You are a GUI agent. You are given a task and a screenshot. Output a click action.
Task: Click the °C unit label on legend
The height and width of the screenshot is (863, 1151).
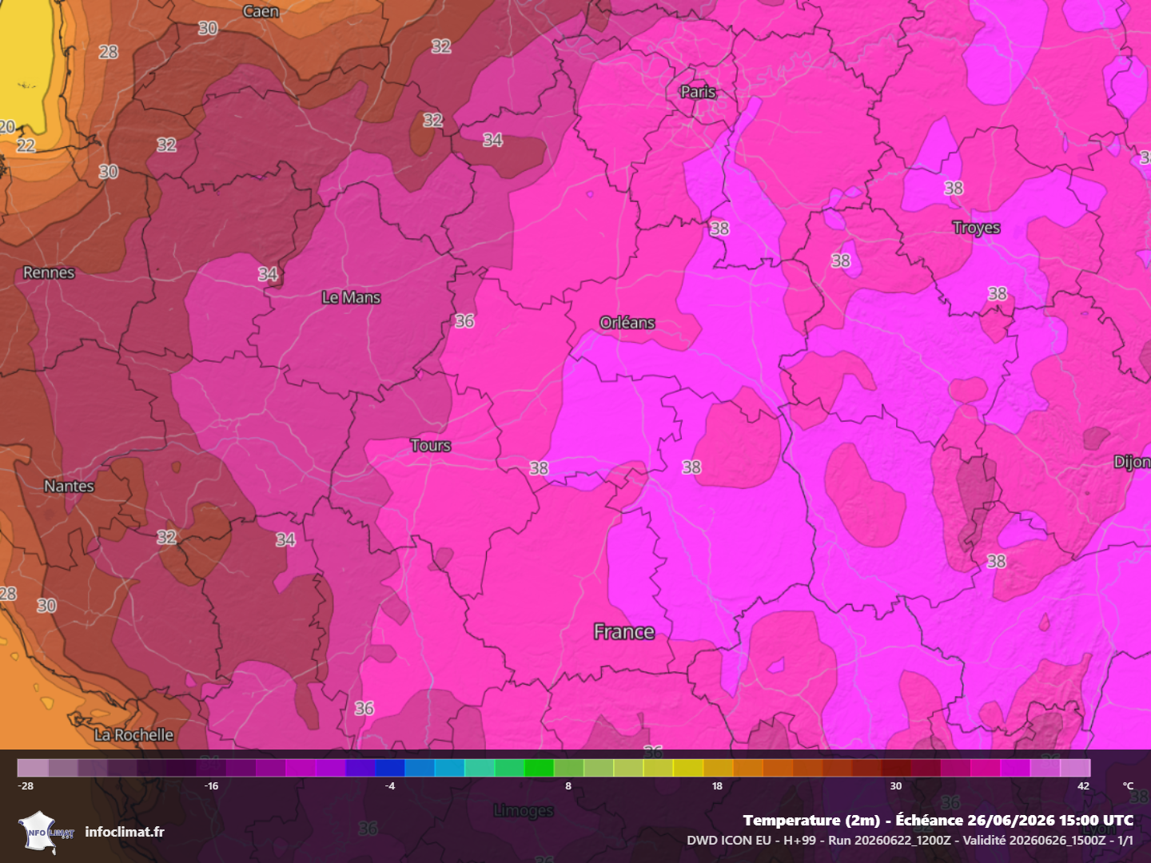point(1128,786)
